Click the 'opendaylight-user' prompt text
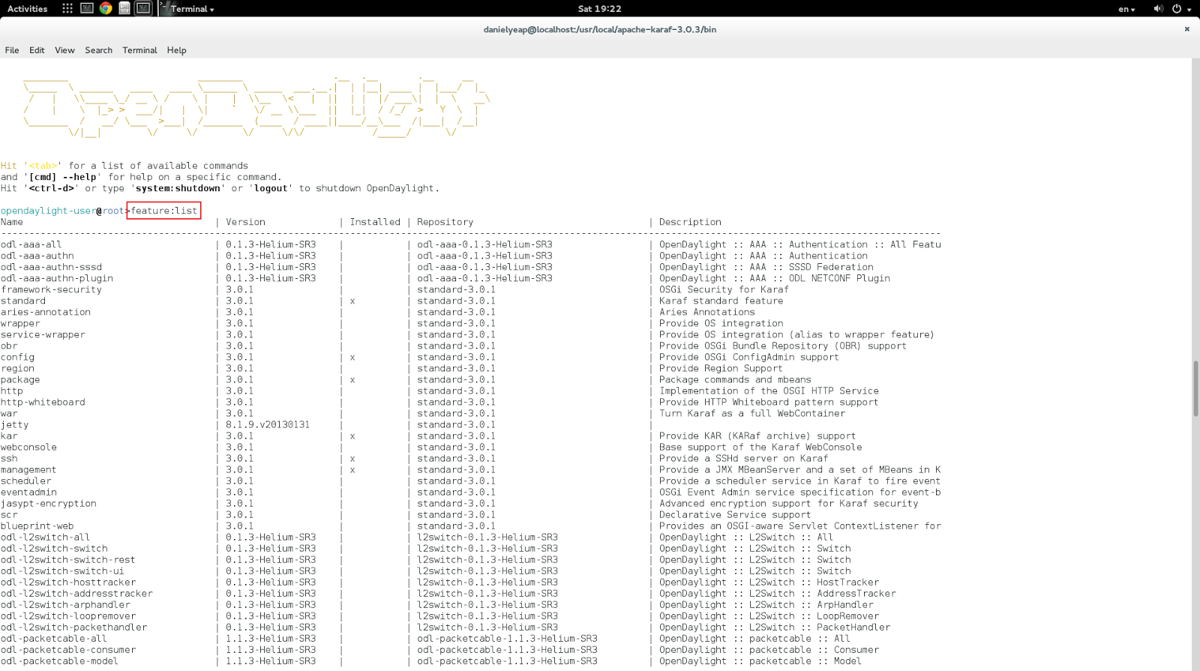Viewport: 1200px width, 671px height. pos(49,211)
